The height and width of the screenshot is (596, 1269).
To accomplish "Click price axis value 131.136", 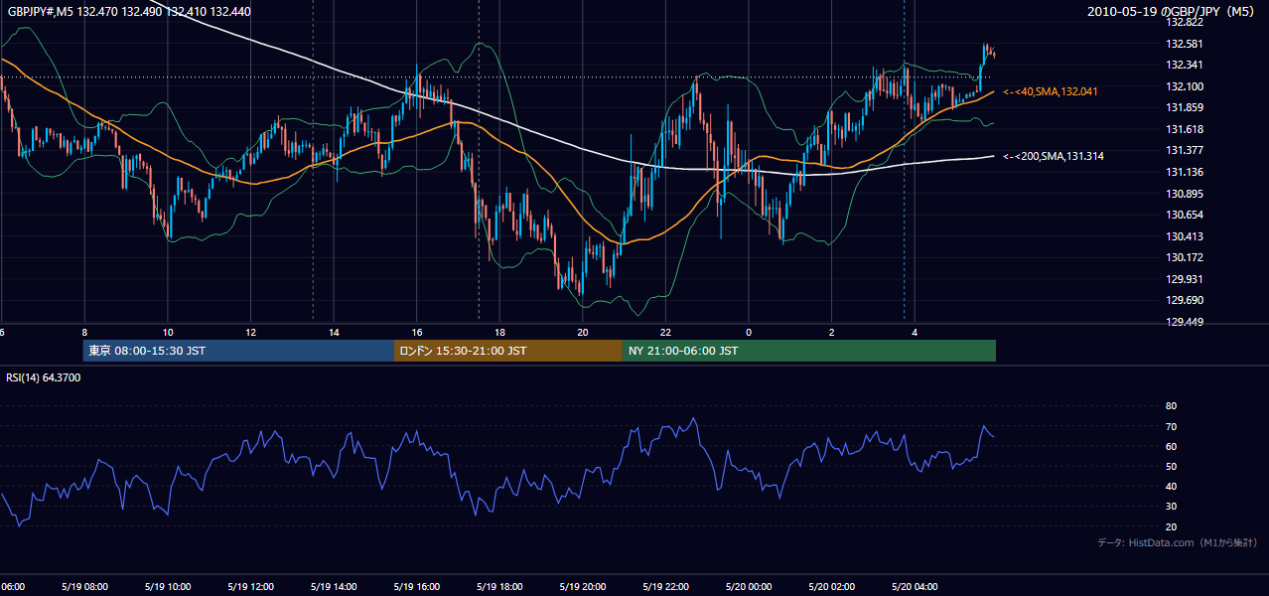I will [x=1185, y=172].
